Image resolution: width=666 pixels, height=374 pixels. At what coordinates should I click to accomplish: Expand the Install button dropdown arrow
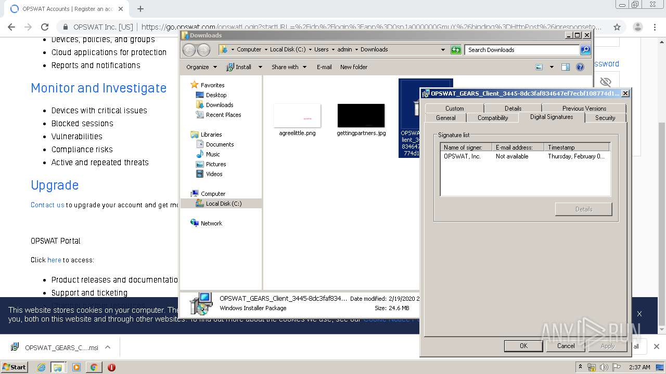260,67
